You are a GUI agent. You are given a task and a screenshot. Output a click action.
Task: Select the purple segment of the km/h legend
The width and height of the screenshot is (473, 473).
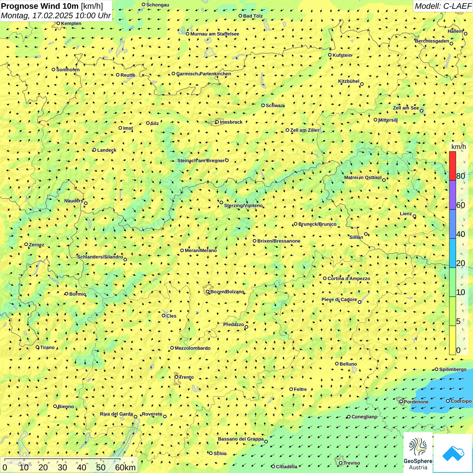[452, 195]
